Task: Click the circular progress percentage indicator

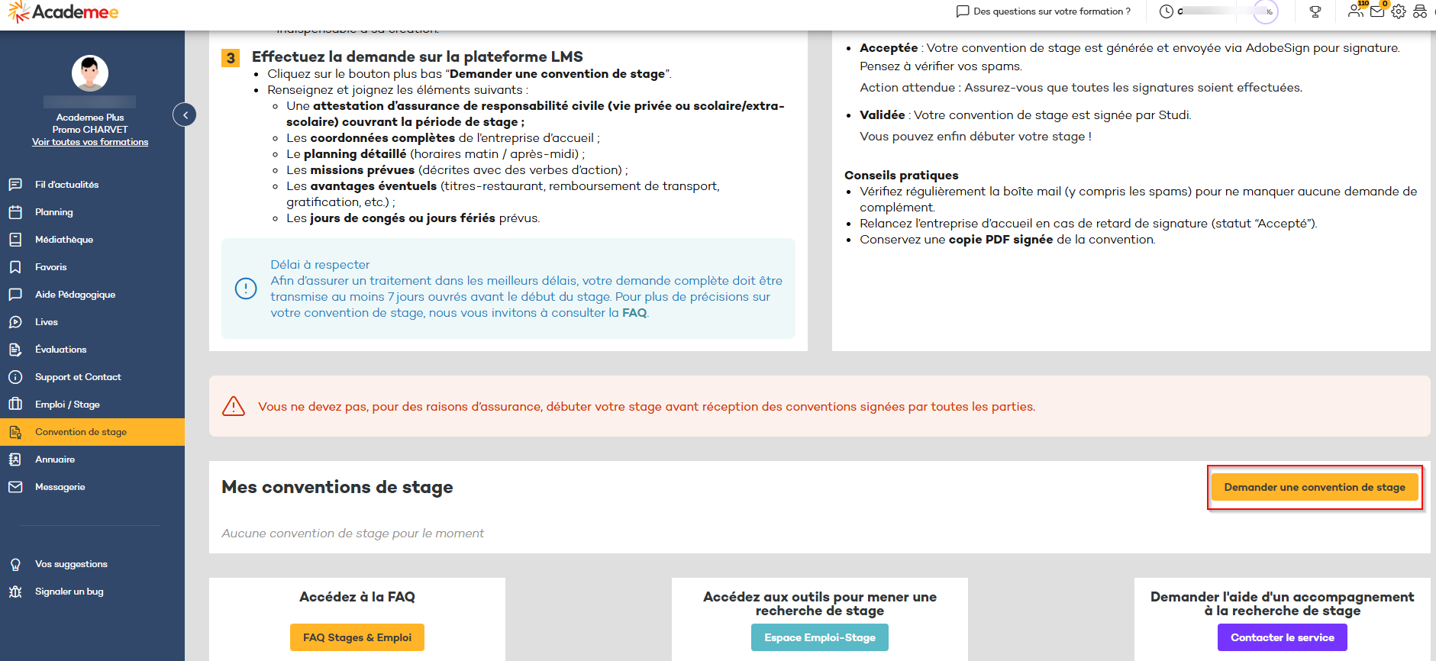Action: click(x=1267, y=11)
